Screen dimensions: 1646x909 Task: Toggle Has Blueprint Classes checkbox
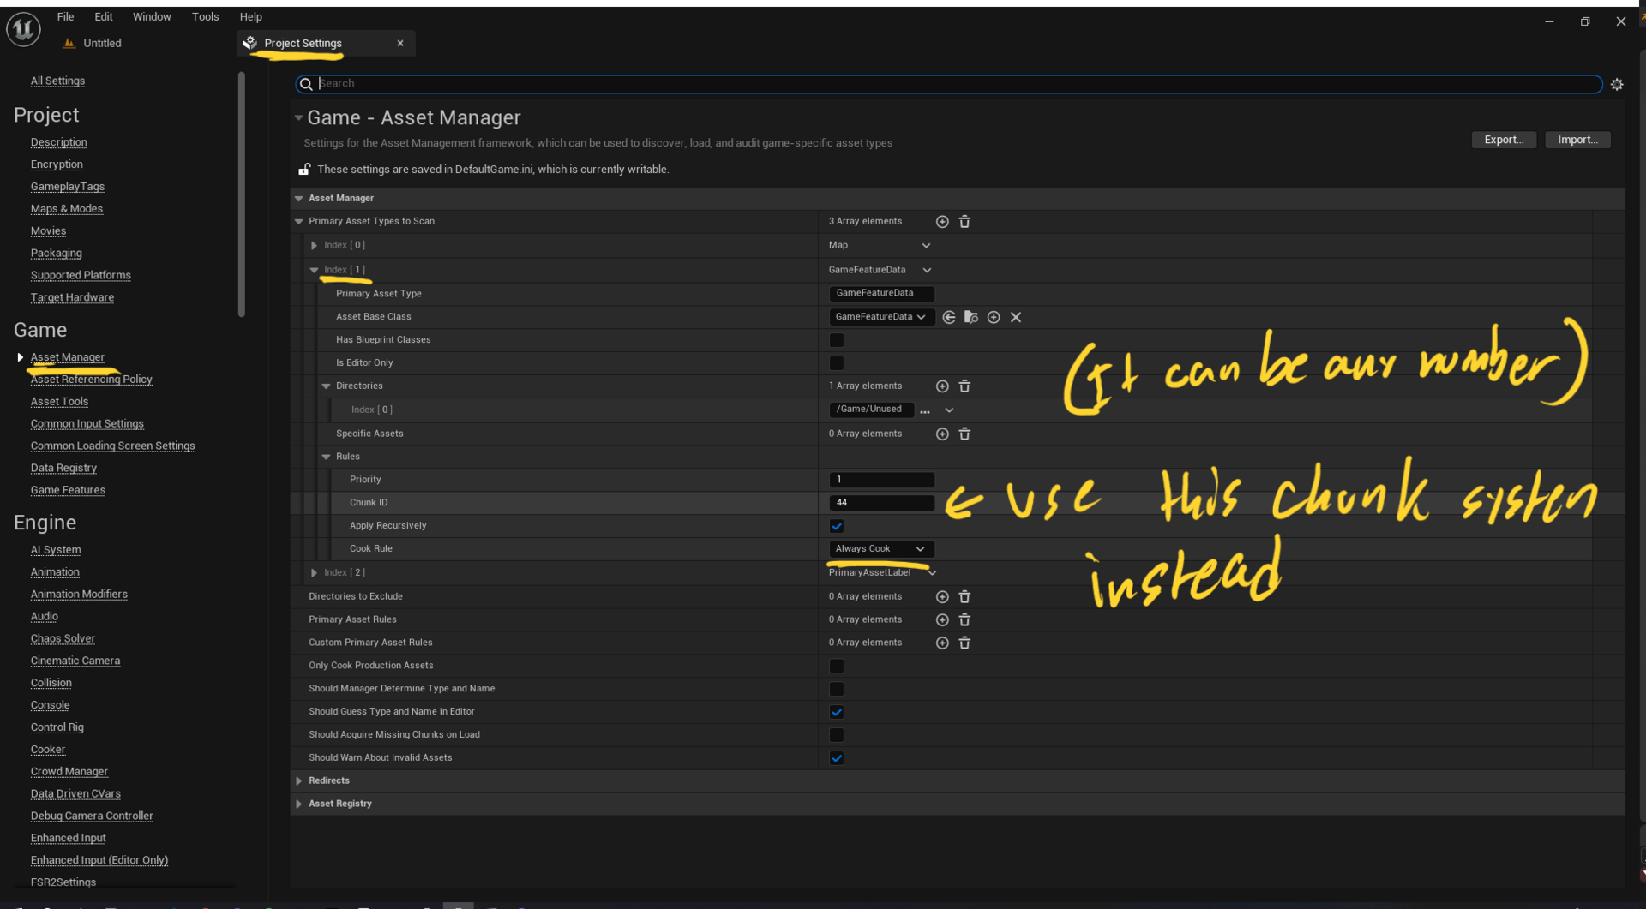(x=837, y=340)
